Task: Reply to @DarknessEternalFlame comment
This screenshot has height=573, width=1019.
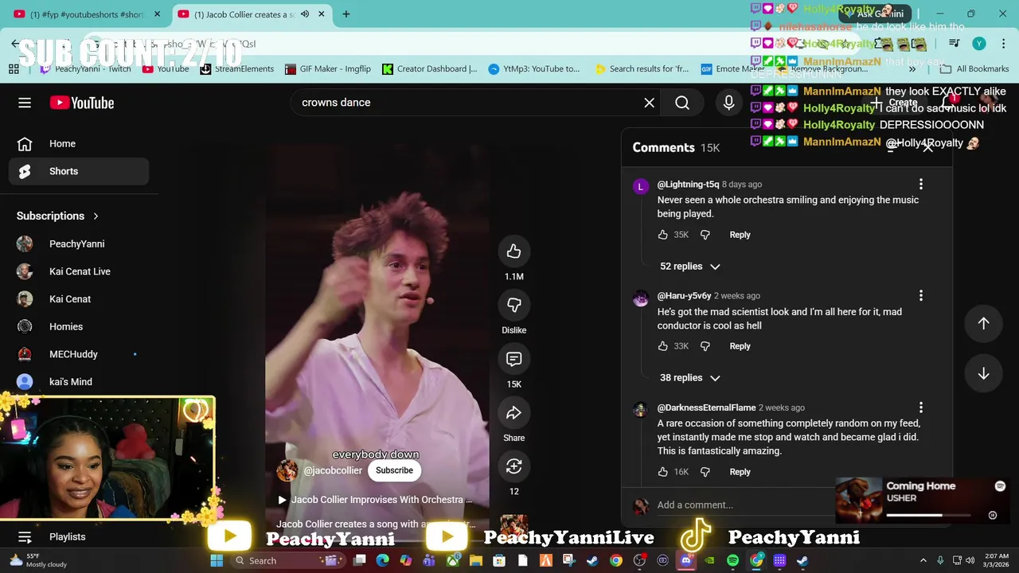Action: click(740, 472)
